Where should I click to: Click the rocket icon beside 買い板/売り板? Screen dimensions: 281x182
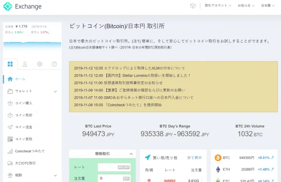tap(148, 157)
